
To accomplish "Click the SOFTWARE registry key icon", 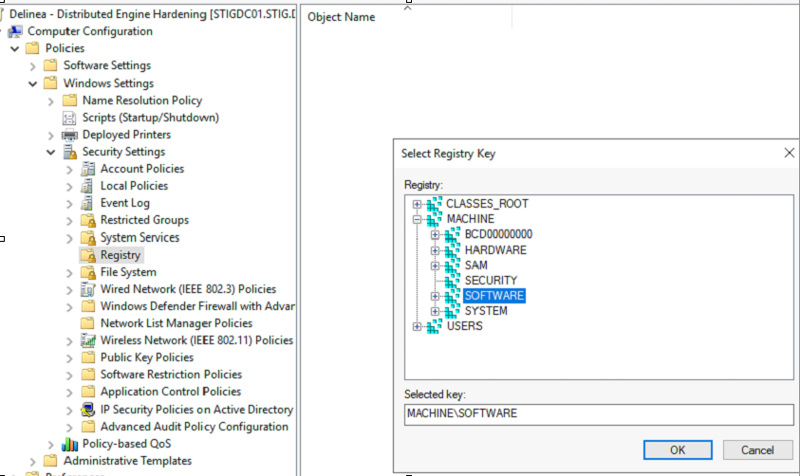I will pyautogui.click(x=452, y=296).
